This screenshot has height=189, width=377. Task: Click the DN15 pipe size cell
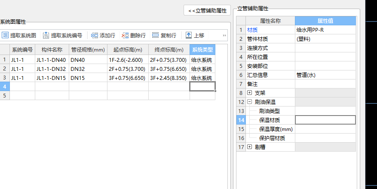pyautogui.click(x=88, y=78)
